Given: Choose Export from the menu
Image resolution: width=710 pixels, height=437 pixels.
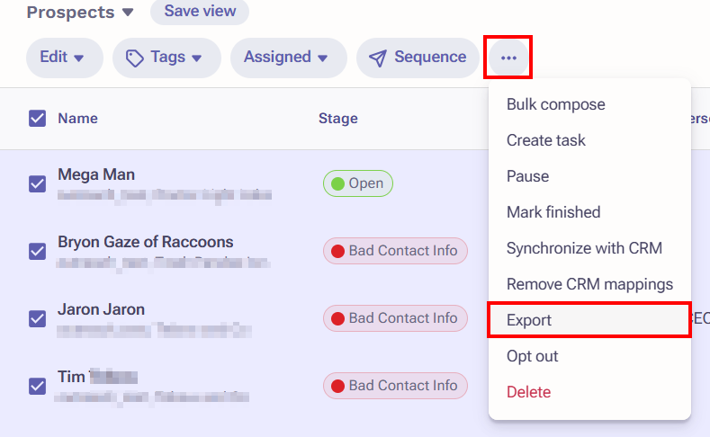Looking at the screenshot, I should coord(589,320).
